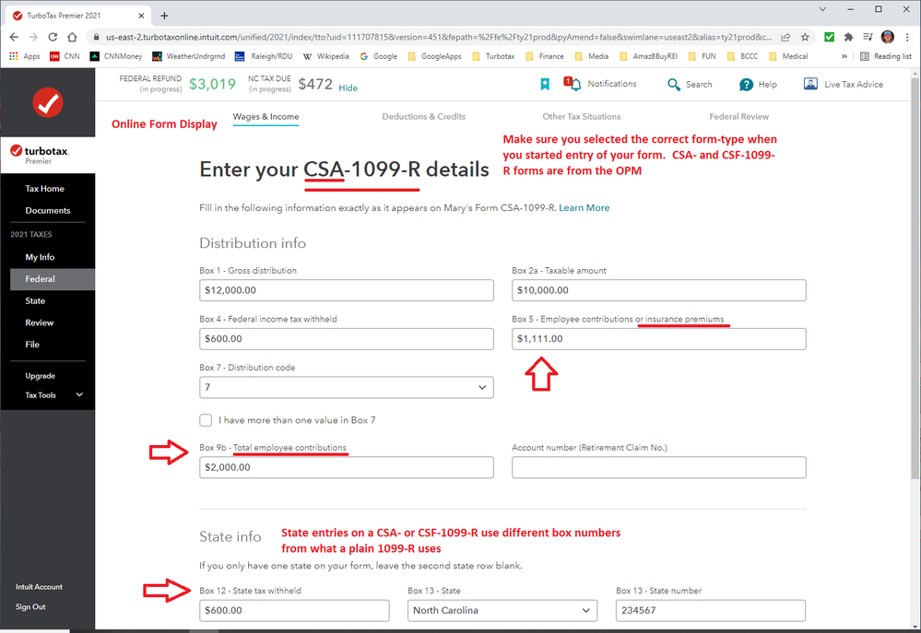Image resolution: width=921 pixels, height=633 pixels.
Task: Open new browser tab with plus
Action: [x=164, y=16]
